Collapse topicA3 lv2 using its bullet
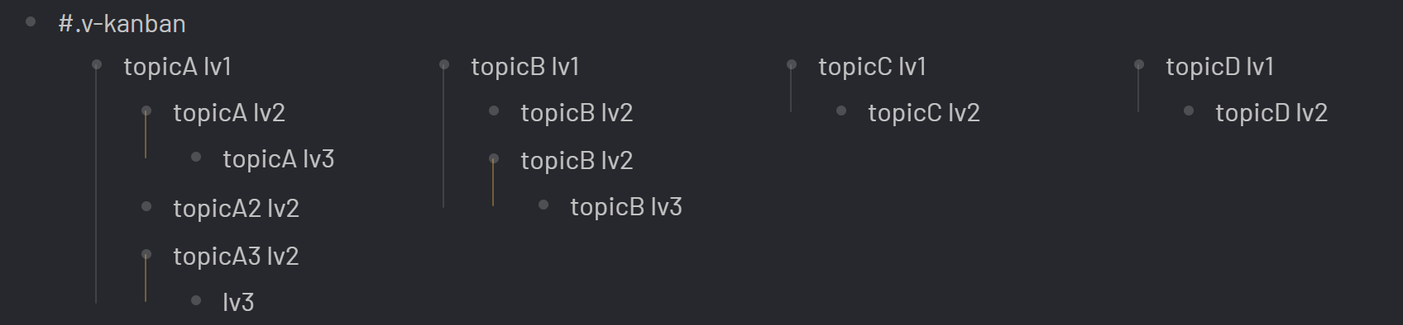 [x=146, y=254]
